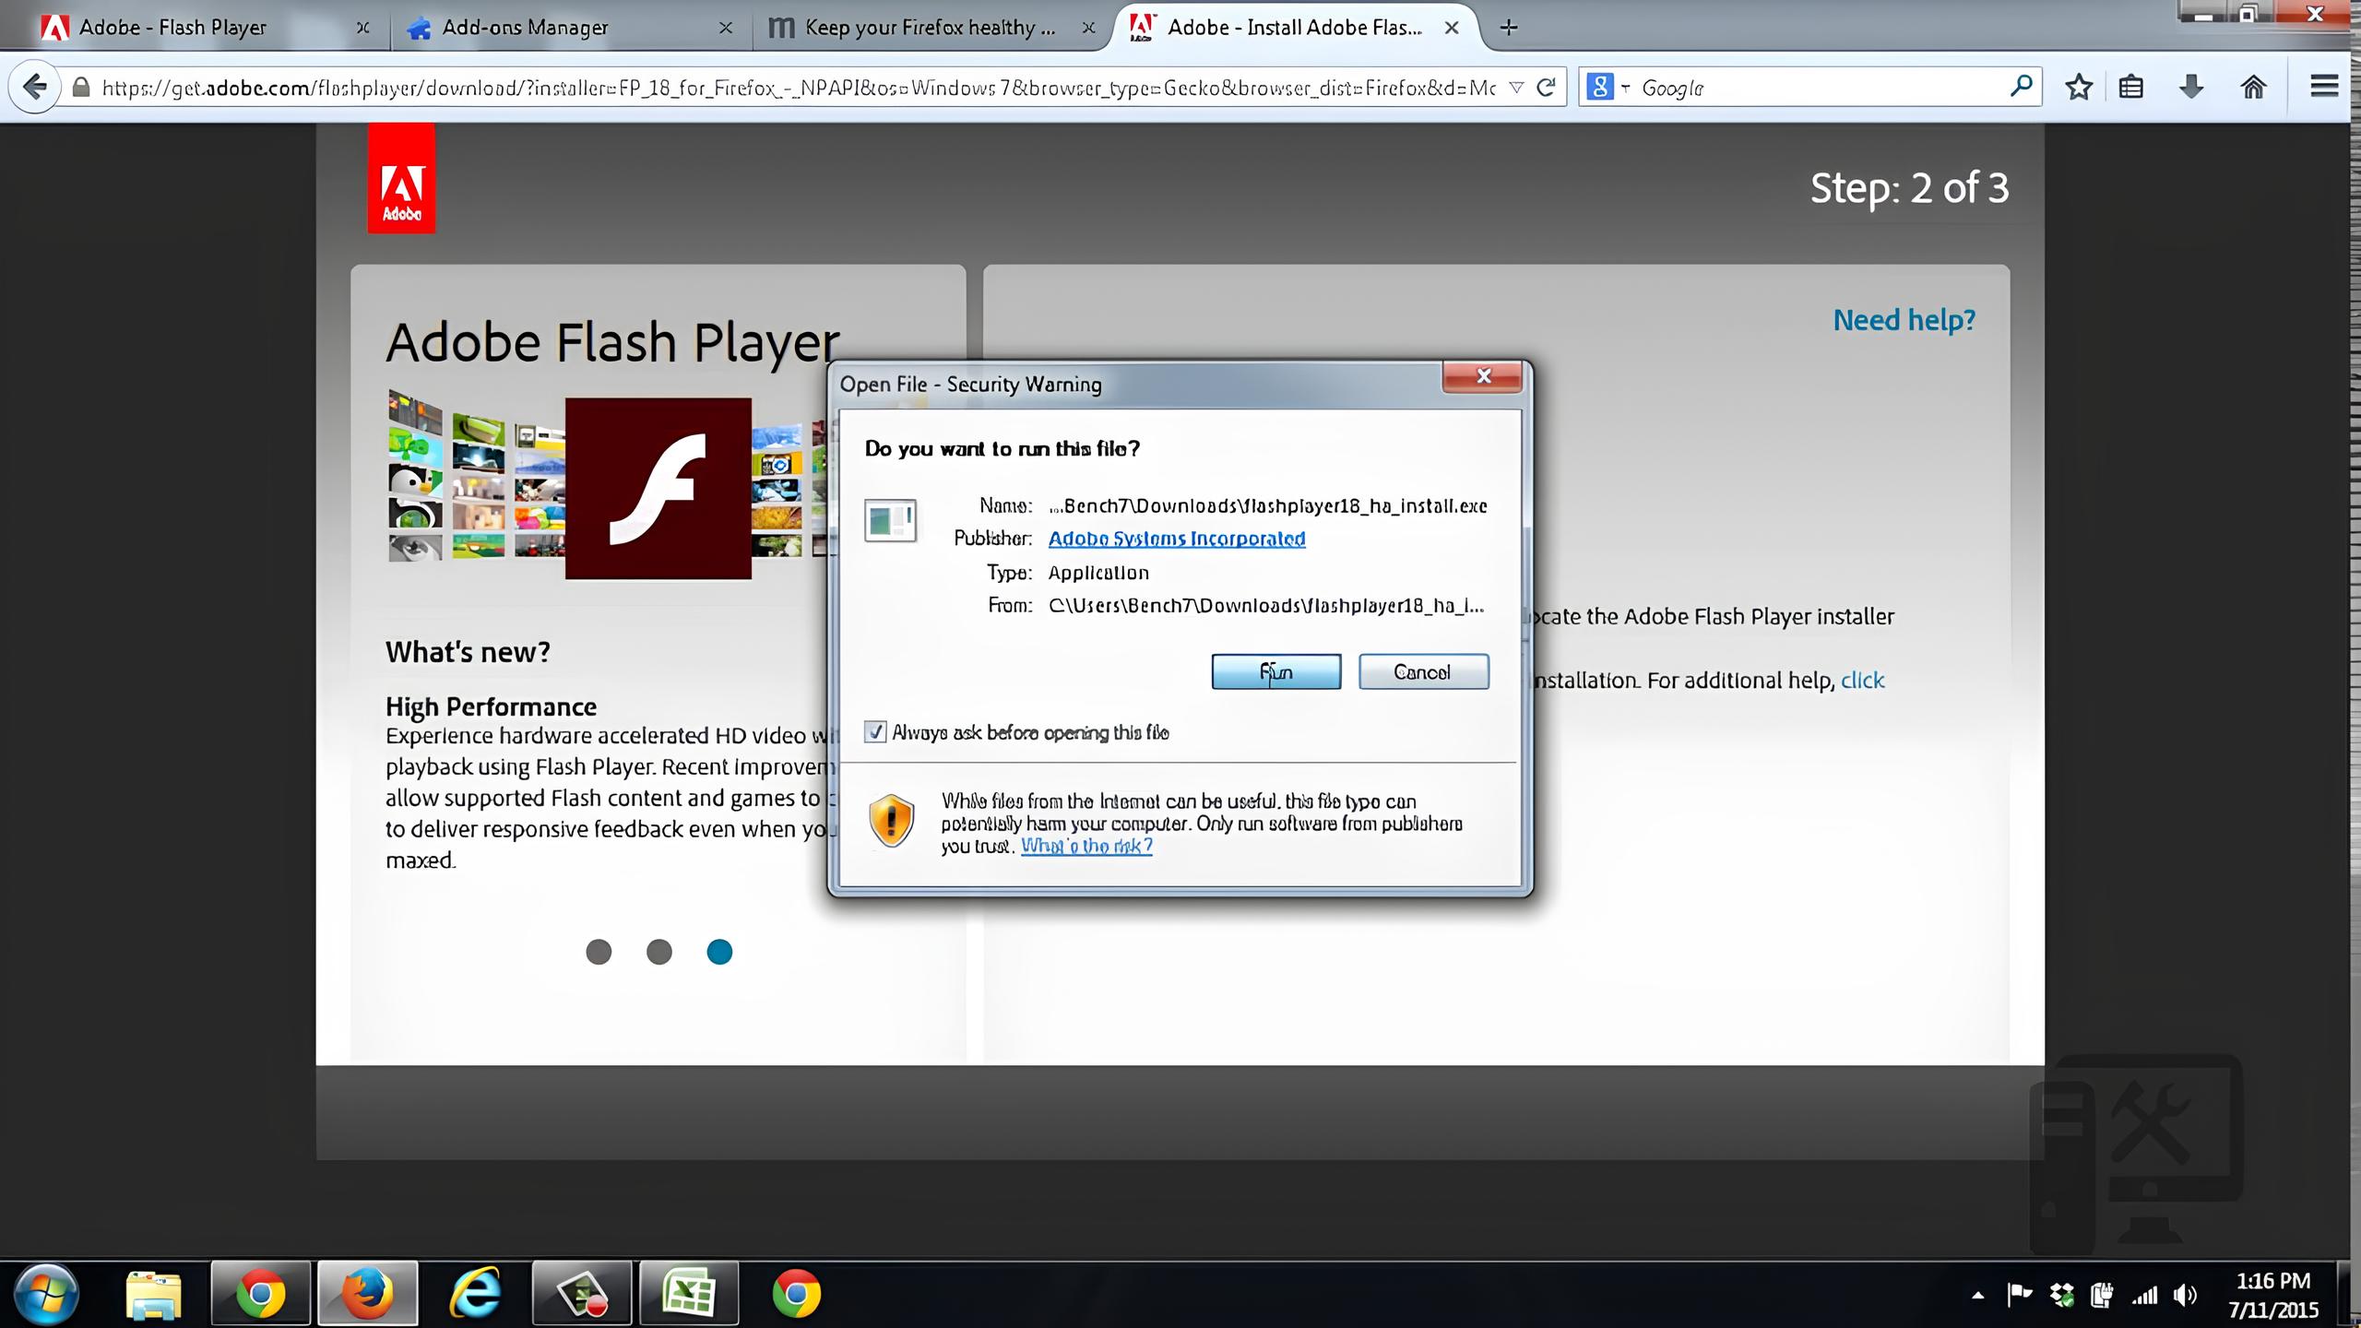
Task: Open Google search bar dropdown
Action: (1623, 88)
